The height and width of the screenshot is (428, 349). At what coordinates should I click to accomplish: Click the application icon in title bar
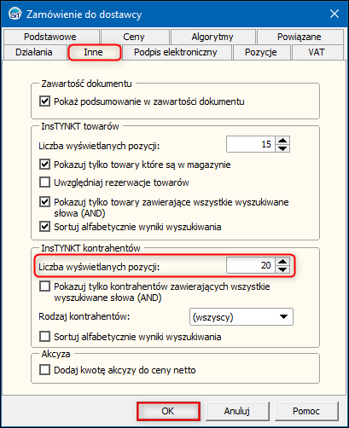pos(15,14)
